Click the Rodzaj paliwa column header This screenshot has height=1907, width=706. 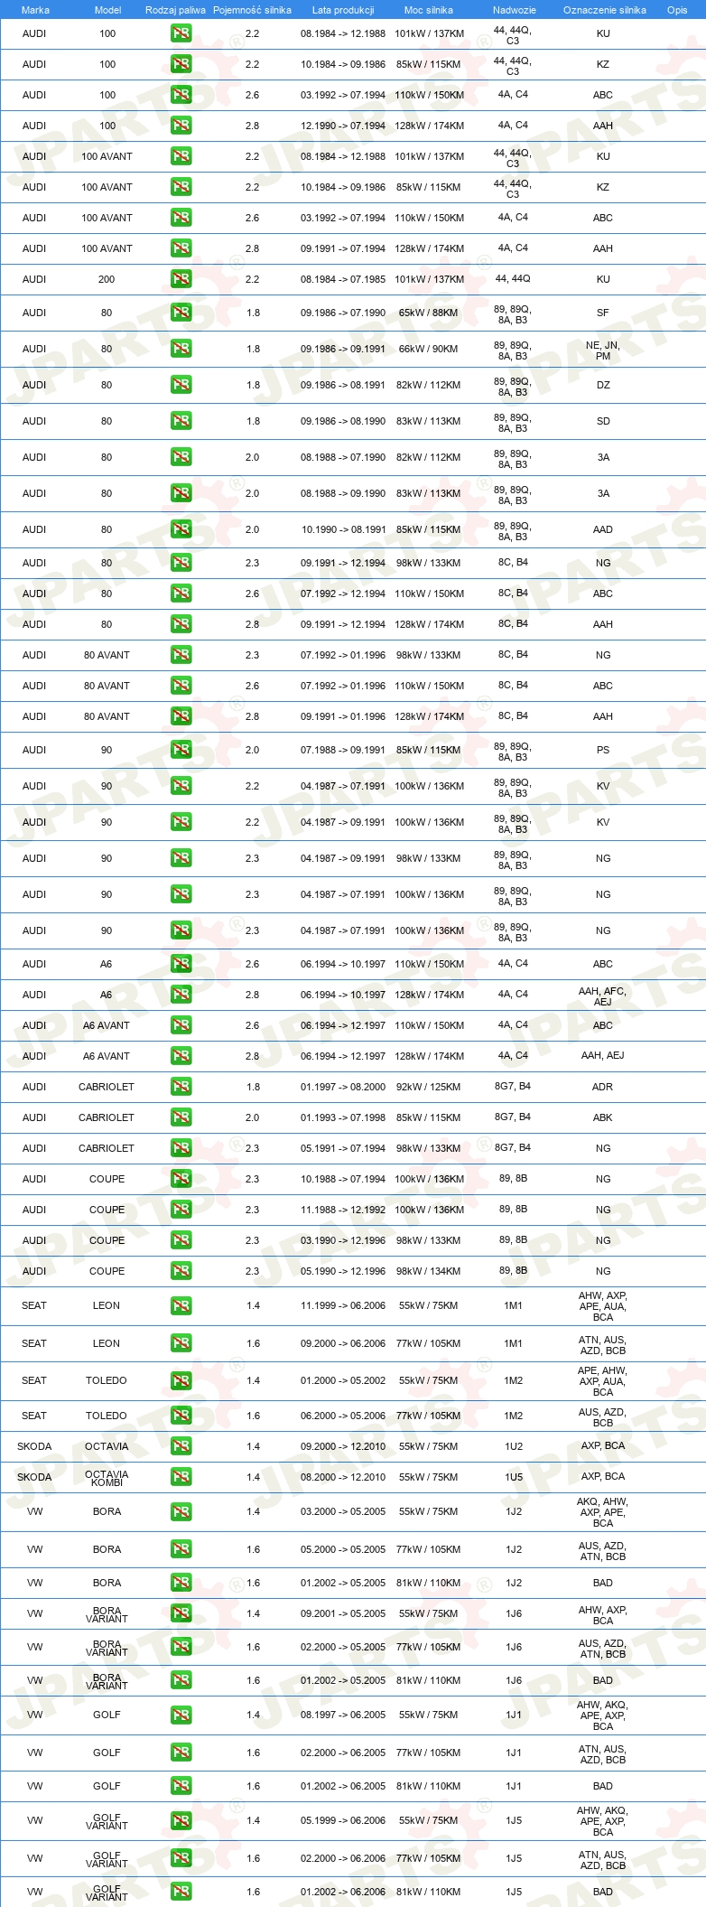pyautogui.click(x=175, y=10)
